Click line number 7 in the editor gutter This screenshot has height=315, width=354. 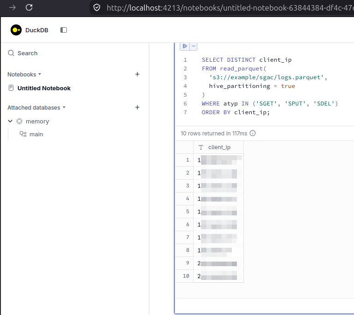[185, 112]
